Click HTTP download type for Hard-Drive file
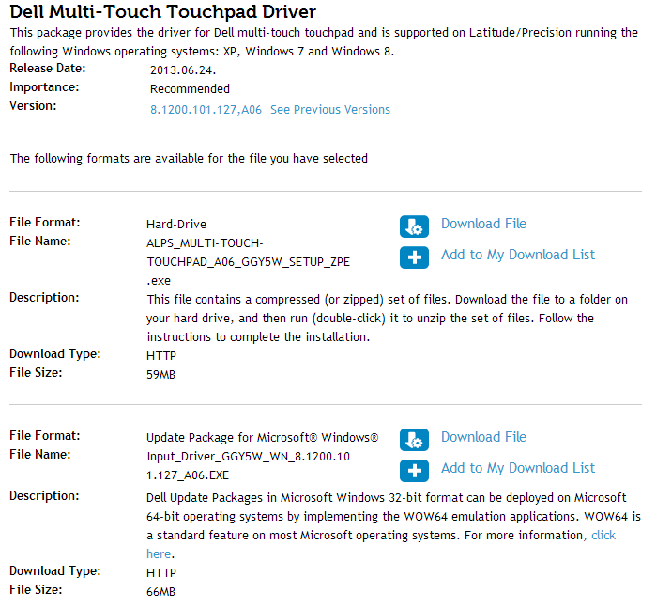This screenshot has height=608, width=656. click(x=161, y=356)
